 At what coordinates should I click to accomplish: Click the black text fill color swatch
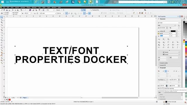(173, 31)
